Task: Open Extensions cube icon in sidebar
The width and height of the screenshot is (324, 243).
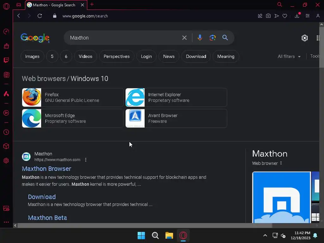Action: pos(6,146)
